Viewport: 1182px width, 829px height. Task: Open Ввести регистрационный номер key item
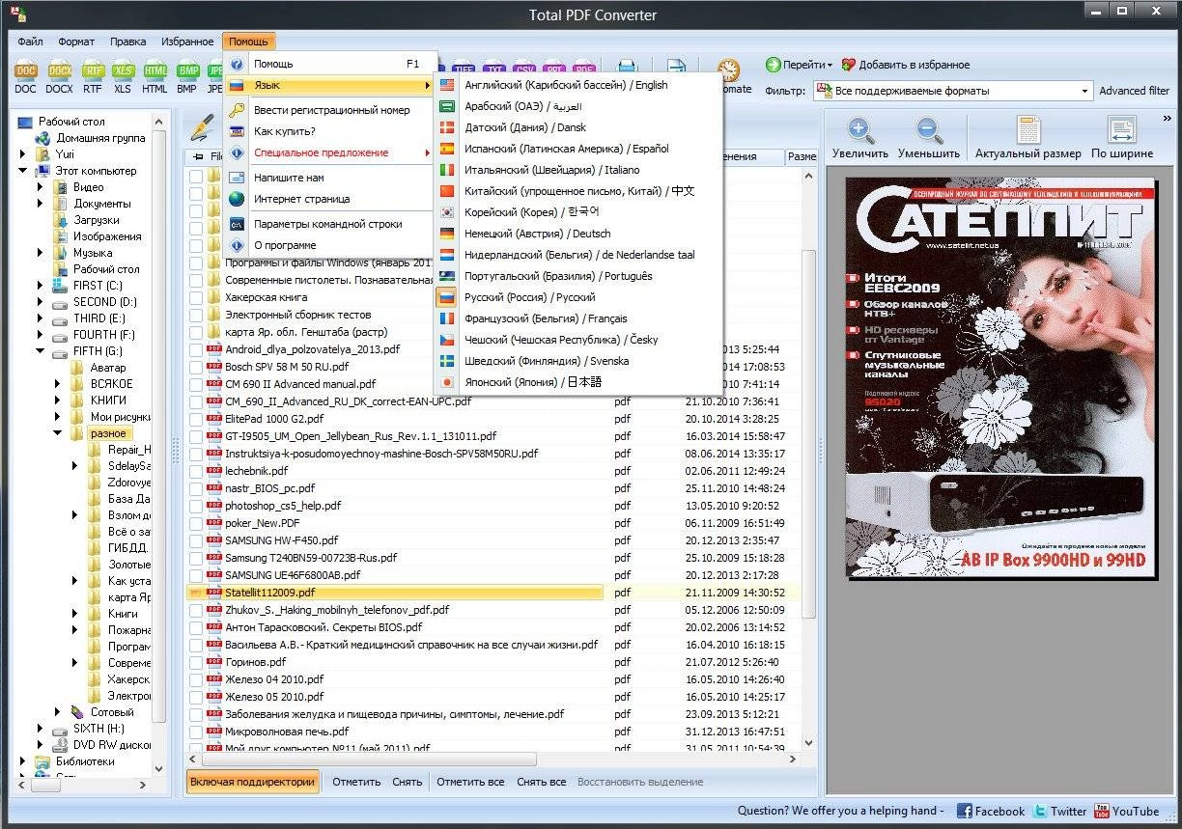tap(330, 110)
